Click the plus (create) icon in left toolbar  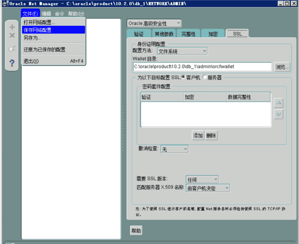click(12, 27)
